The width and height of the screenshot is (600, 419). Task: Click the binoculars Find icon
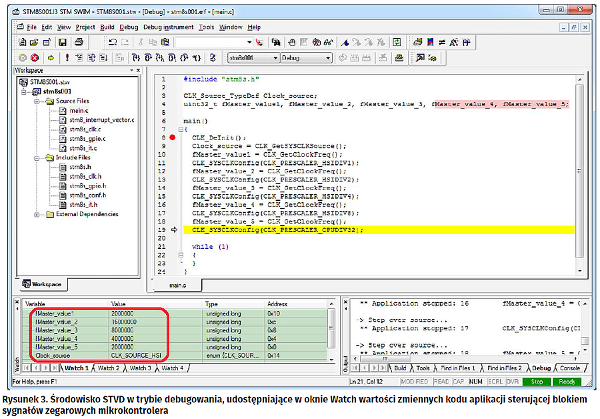click(x=275, y=42)
